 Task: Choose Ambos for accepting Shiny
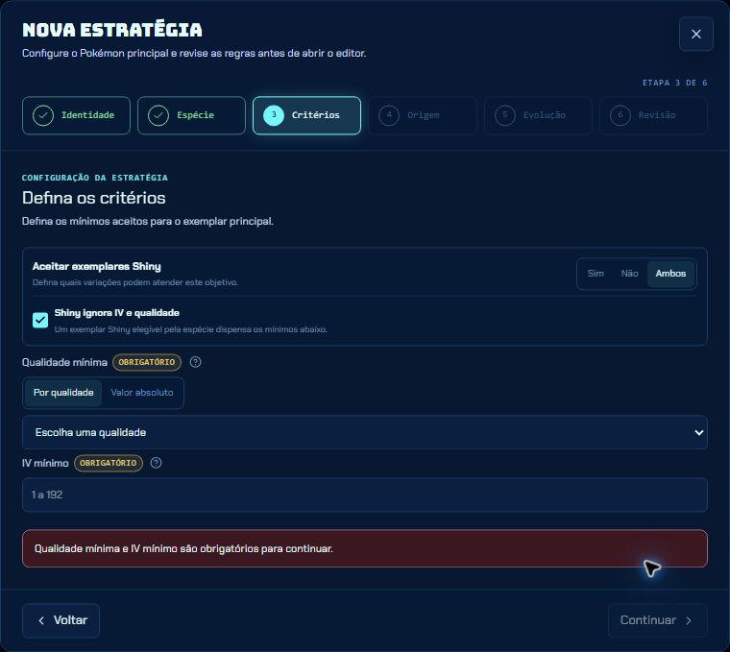coord(670,274)
